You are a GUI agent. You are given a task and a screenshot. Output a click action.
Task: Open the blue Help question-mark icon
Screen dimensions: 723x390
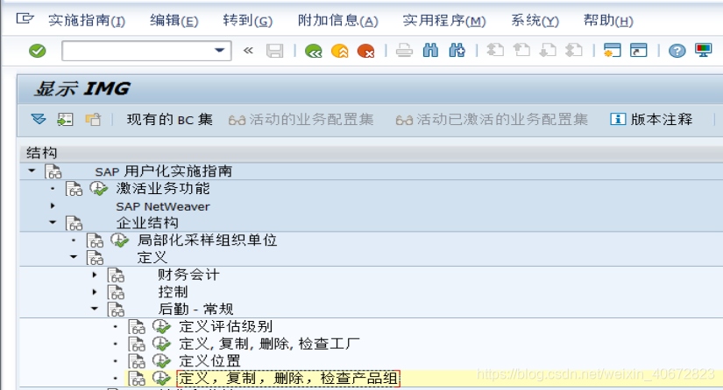click(677, 51)
